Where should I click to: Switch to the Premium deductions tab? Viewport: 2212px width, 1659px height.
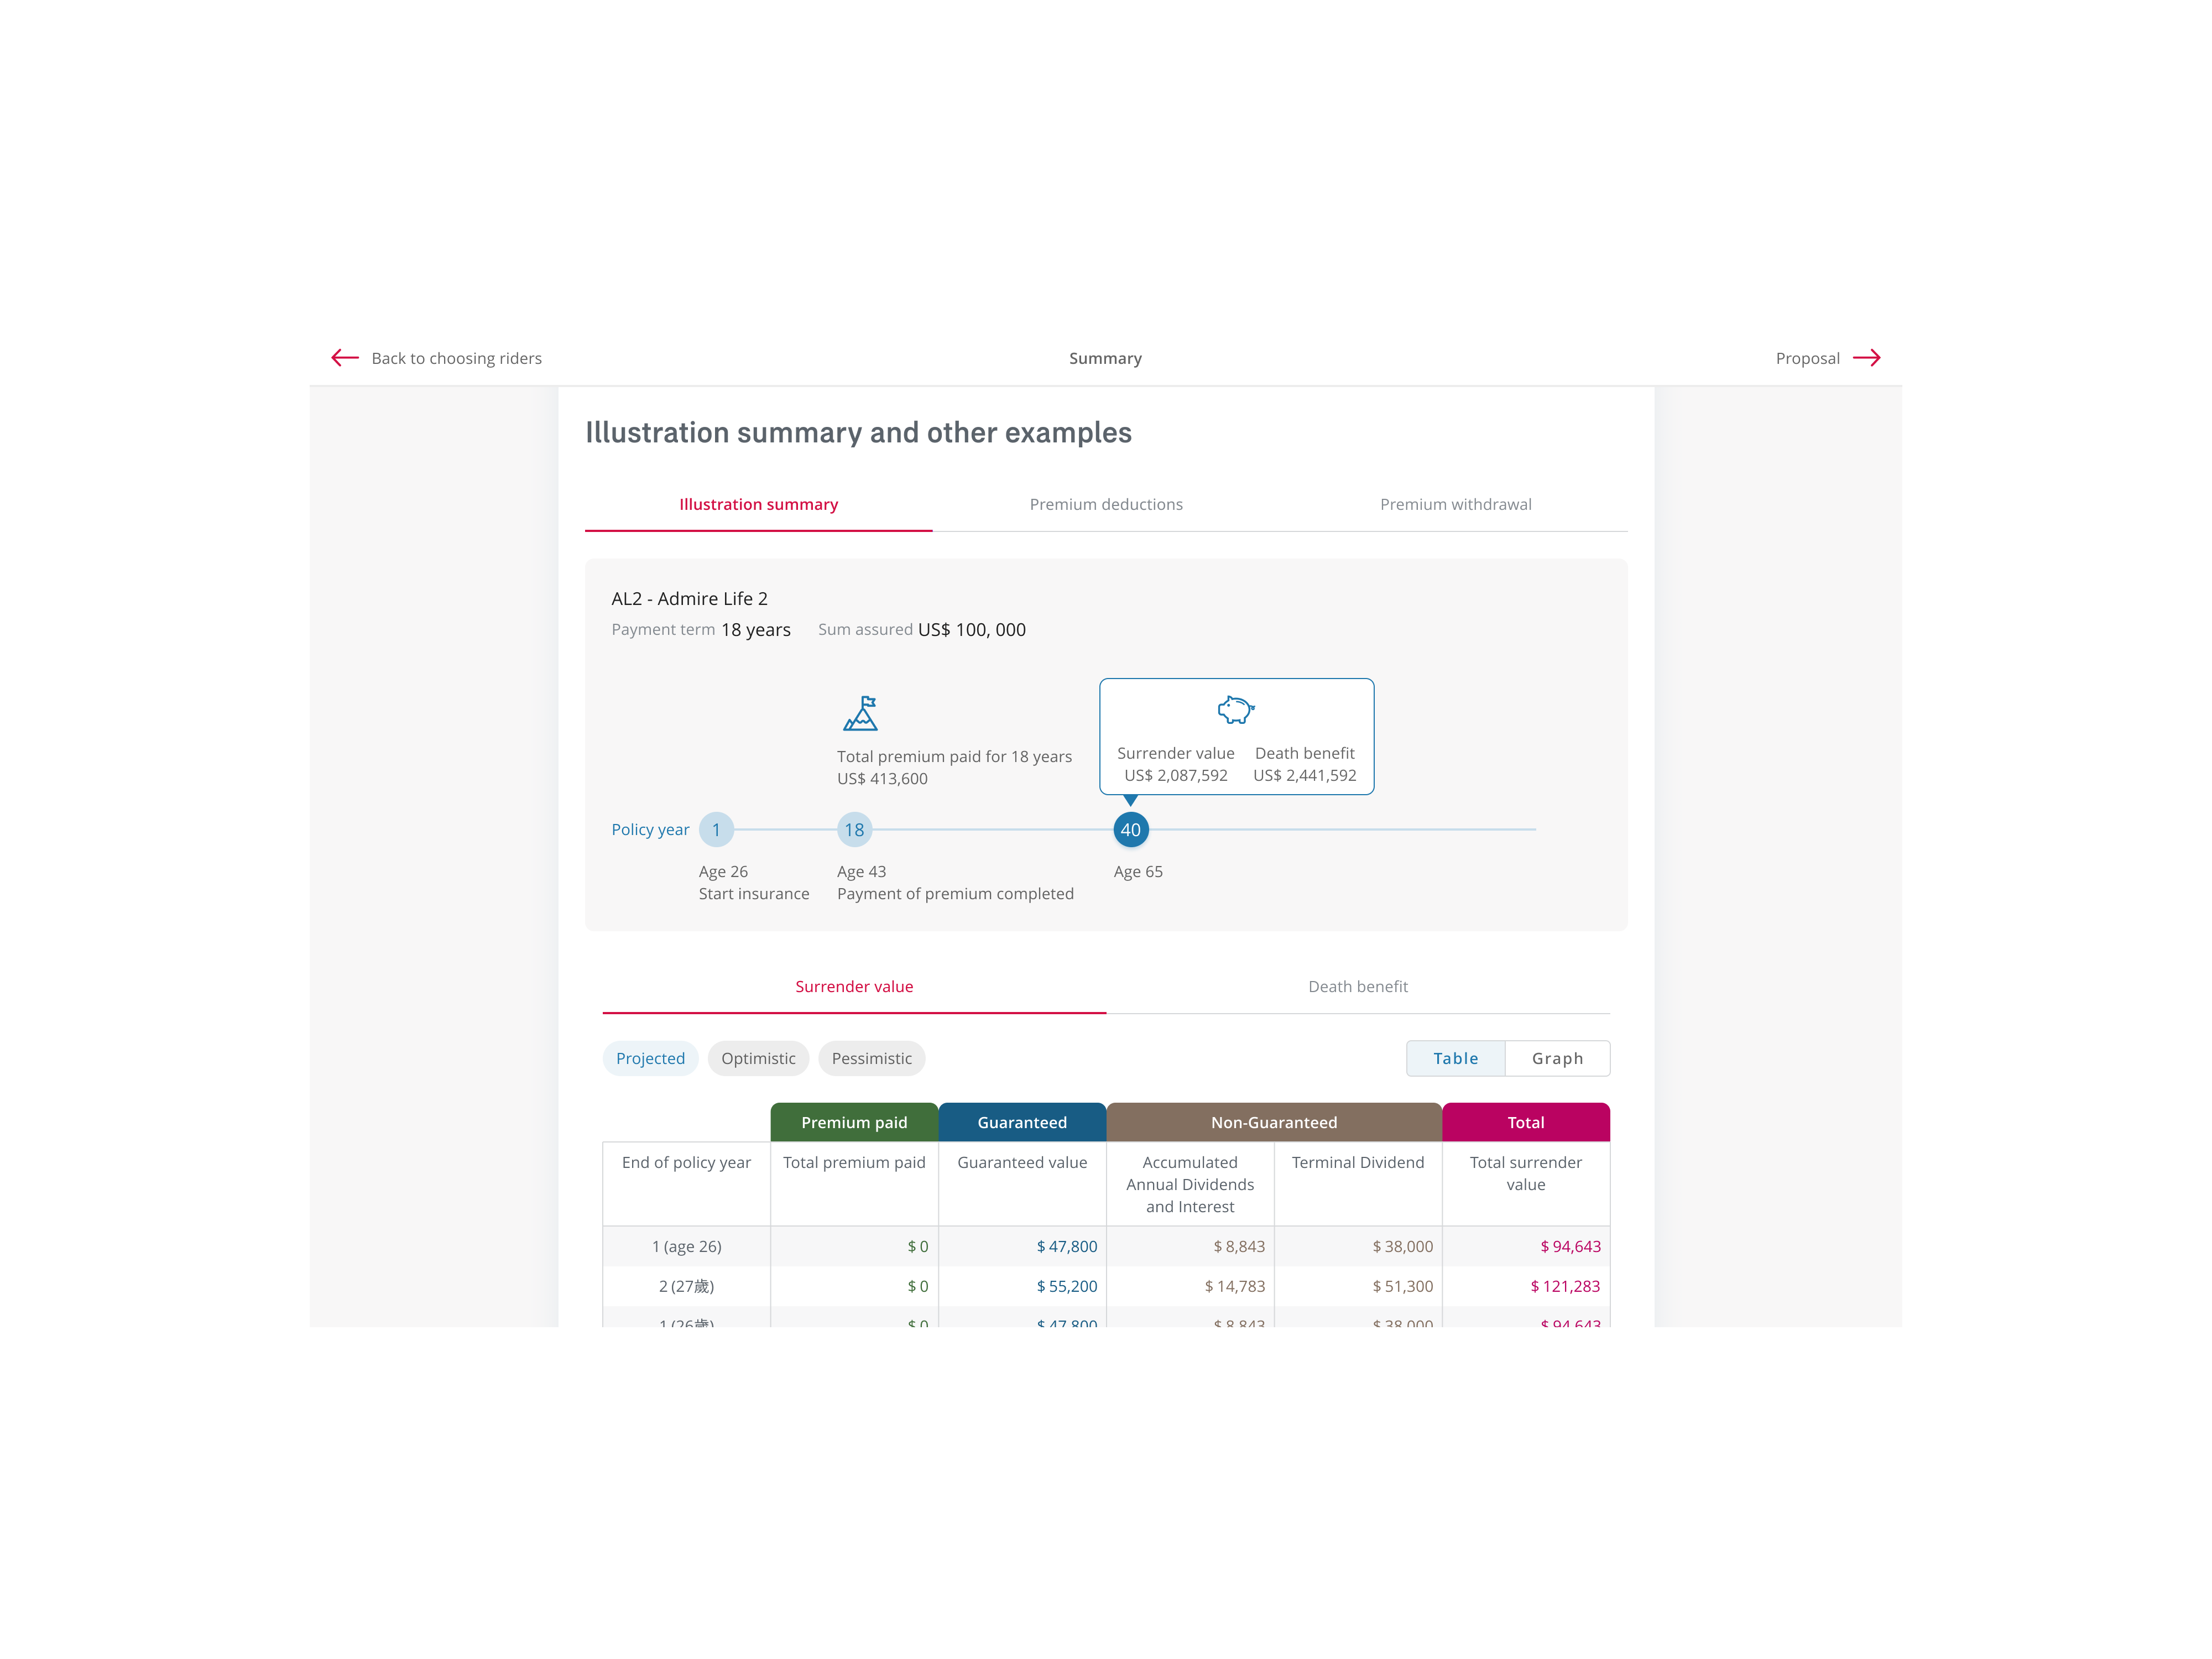coord(1106,504)
